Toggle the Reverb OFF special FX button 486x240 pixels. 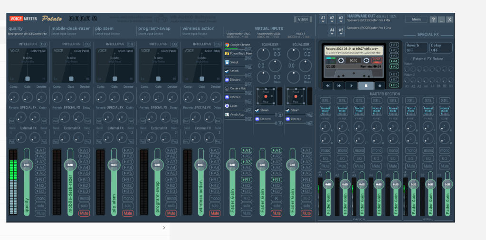click(416, 47)
